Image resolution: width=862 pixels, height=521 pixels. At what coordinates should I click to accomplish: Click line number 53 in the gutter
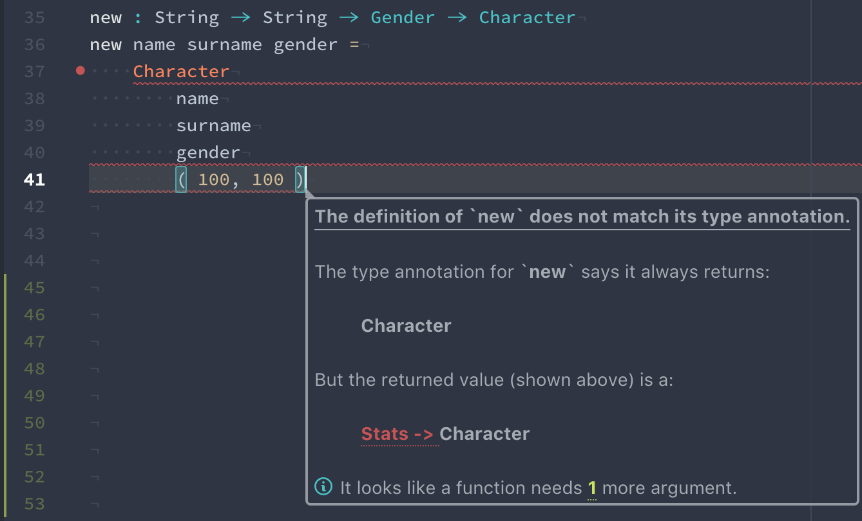point(34,504)
